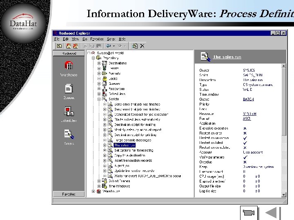Follow the SYSTEM resource link
The width and height of the screenshot is (294, 220).
[x=249, y=114]
